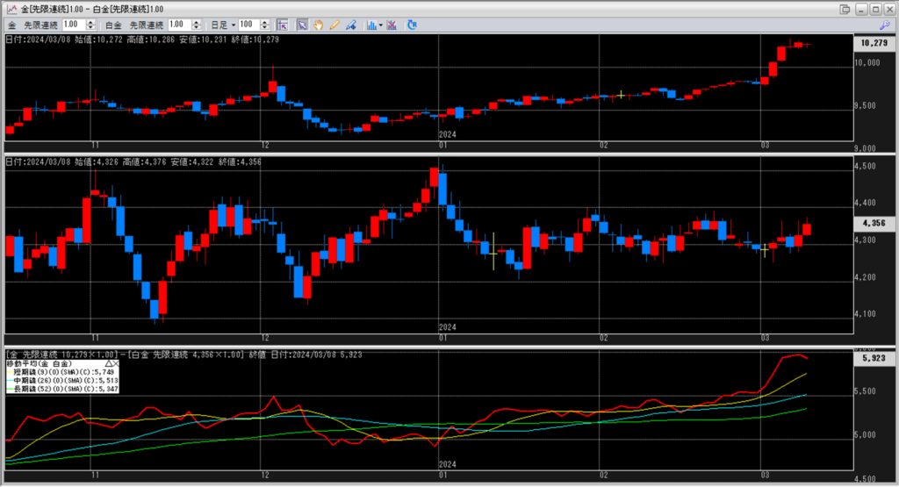
Task: Activate the hand pan tool
Action: coord(317,25)
